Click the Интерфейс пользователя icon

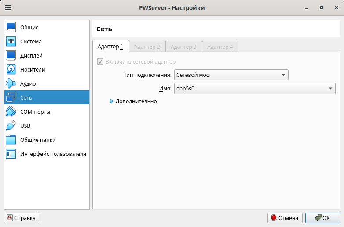pyautogui.click(x=11, y=154)
